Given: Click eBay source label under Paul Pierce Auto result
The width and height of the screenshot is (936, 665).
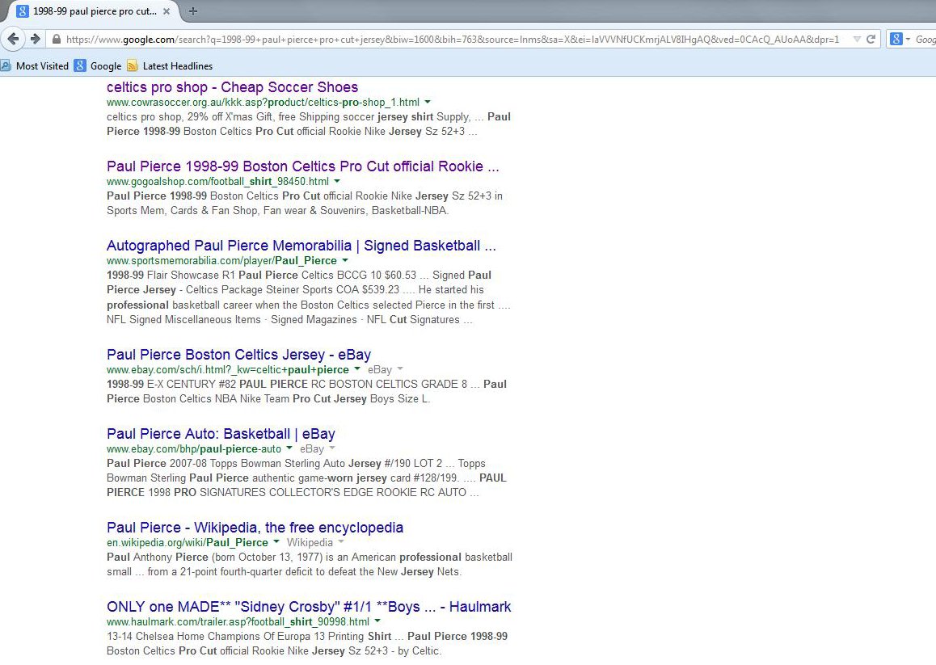Looking at the screenshot, I should 312,449.
